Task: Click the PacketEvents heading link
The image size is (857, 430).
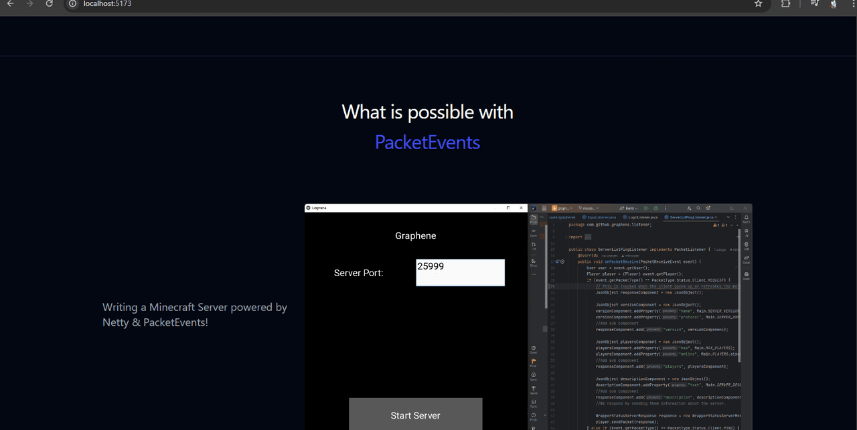Action: 427,142
